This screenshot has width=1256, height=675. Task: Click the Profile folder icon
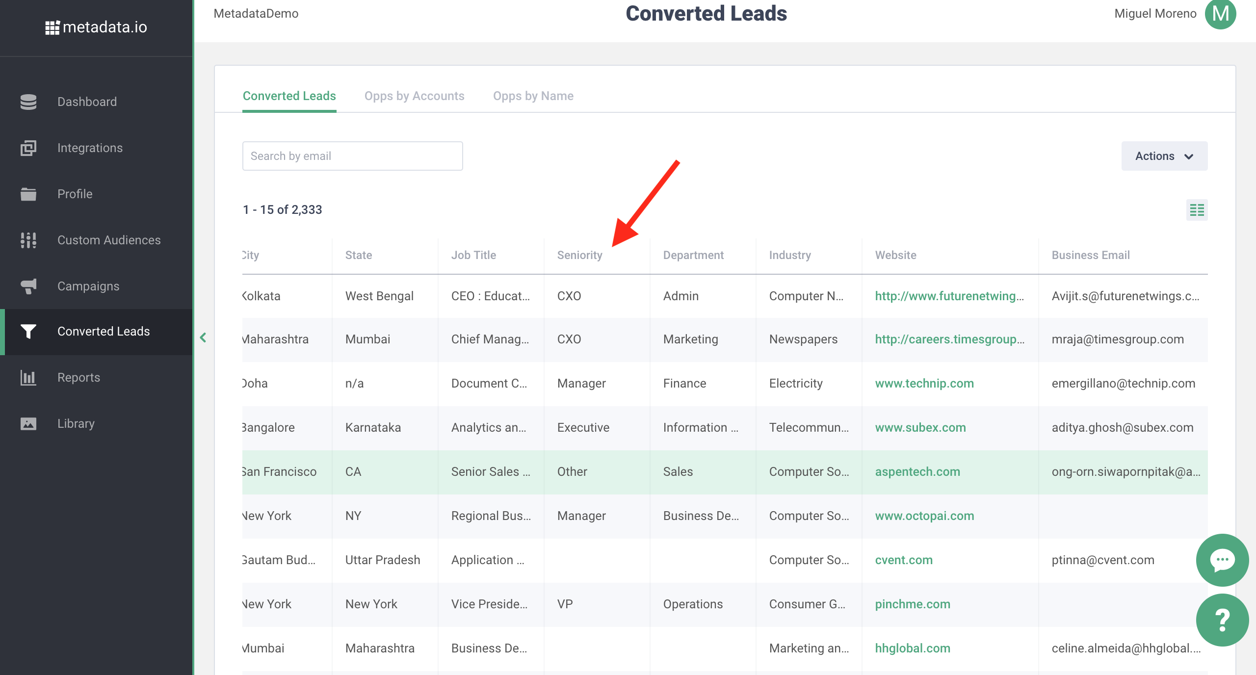(28, 194)
